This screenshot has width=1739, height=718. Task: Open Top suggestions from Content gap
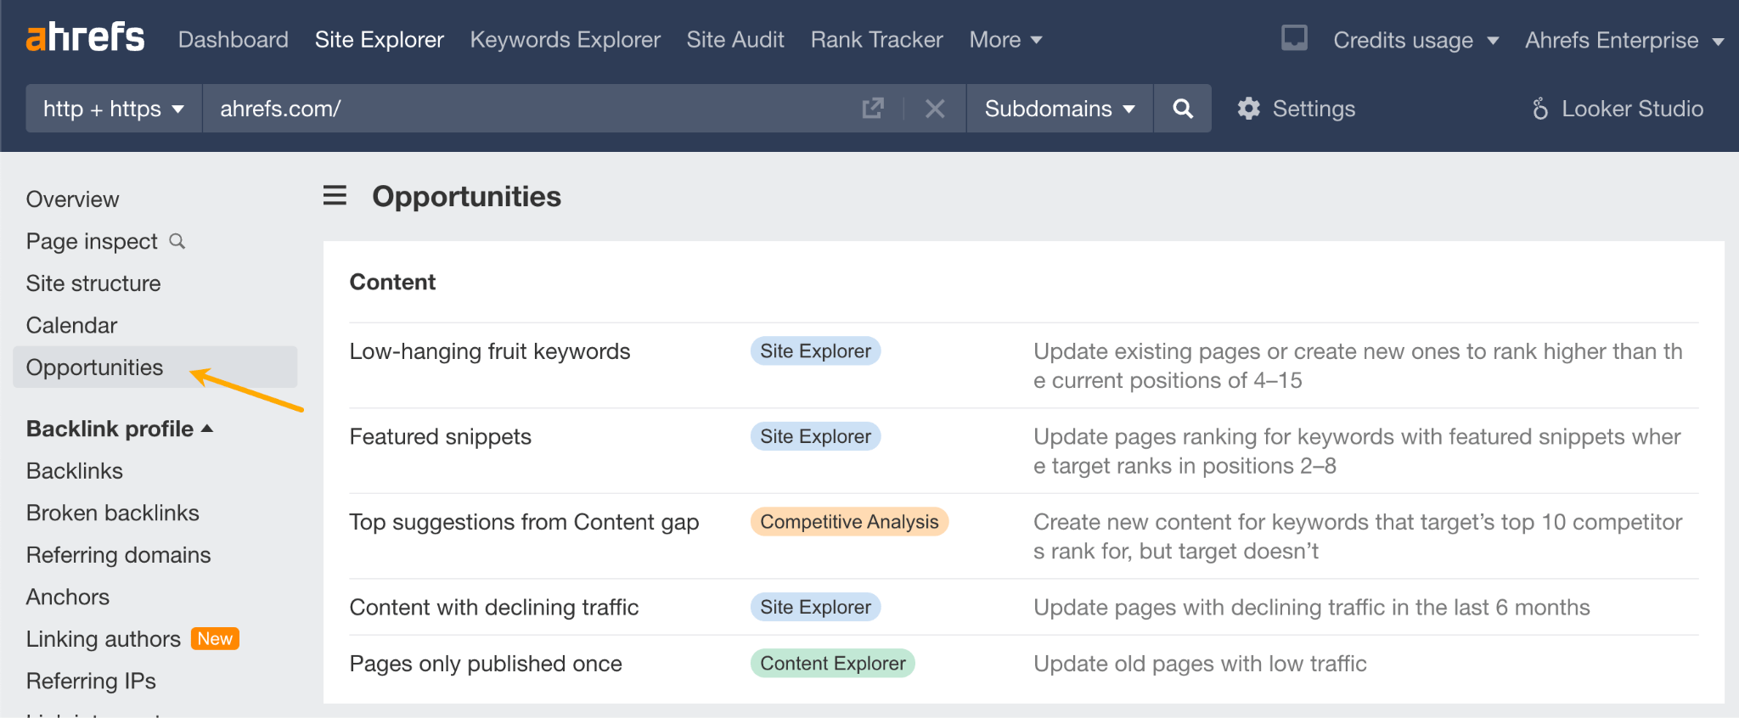coord(525,522)
